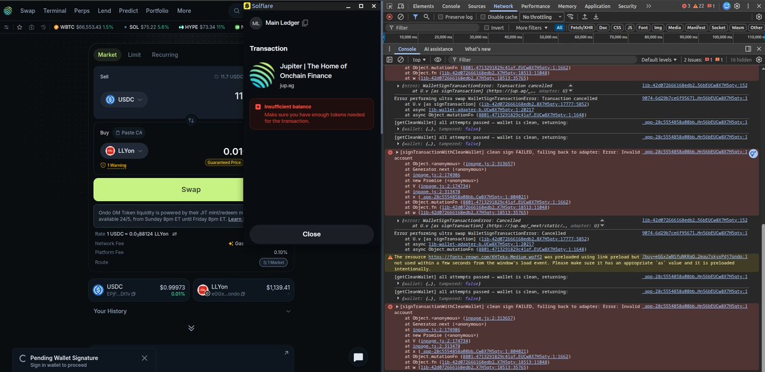Select the All request type filter

click(559, 28)
